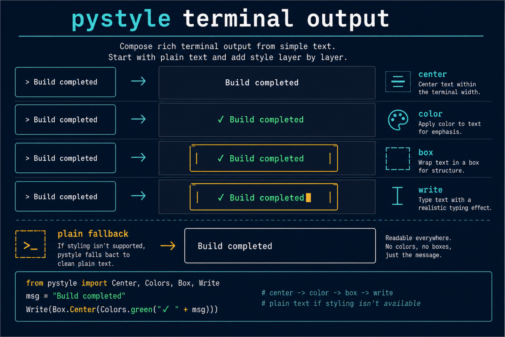Click the input box in the color row
Viewport: 505px width, 337px height.
(65, 119)
